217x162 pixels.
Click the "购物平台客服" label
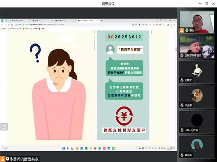pos(130,50)
